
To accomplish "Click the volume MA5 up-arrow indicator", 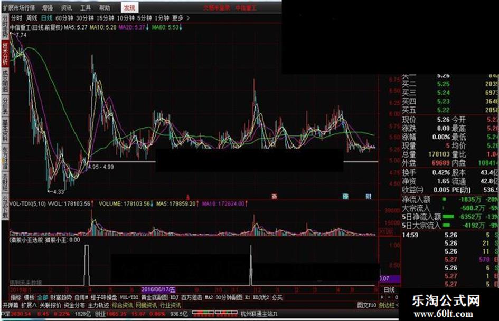I will (x=197, y=203).
